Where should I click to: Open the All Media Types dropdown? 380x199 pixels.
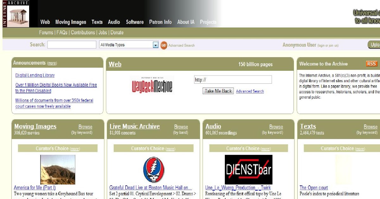point(129,45)
